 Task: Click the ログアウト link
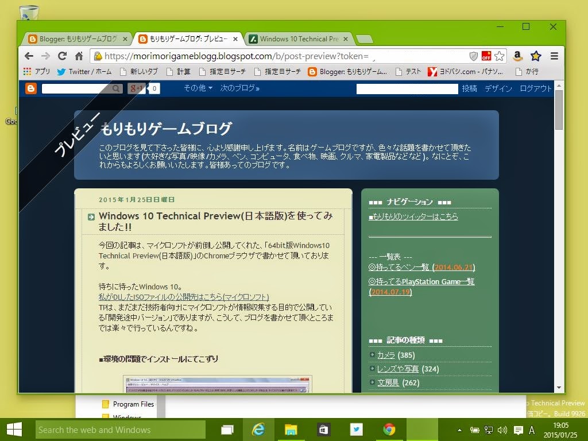coord(536,88)
